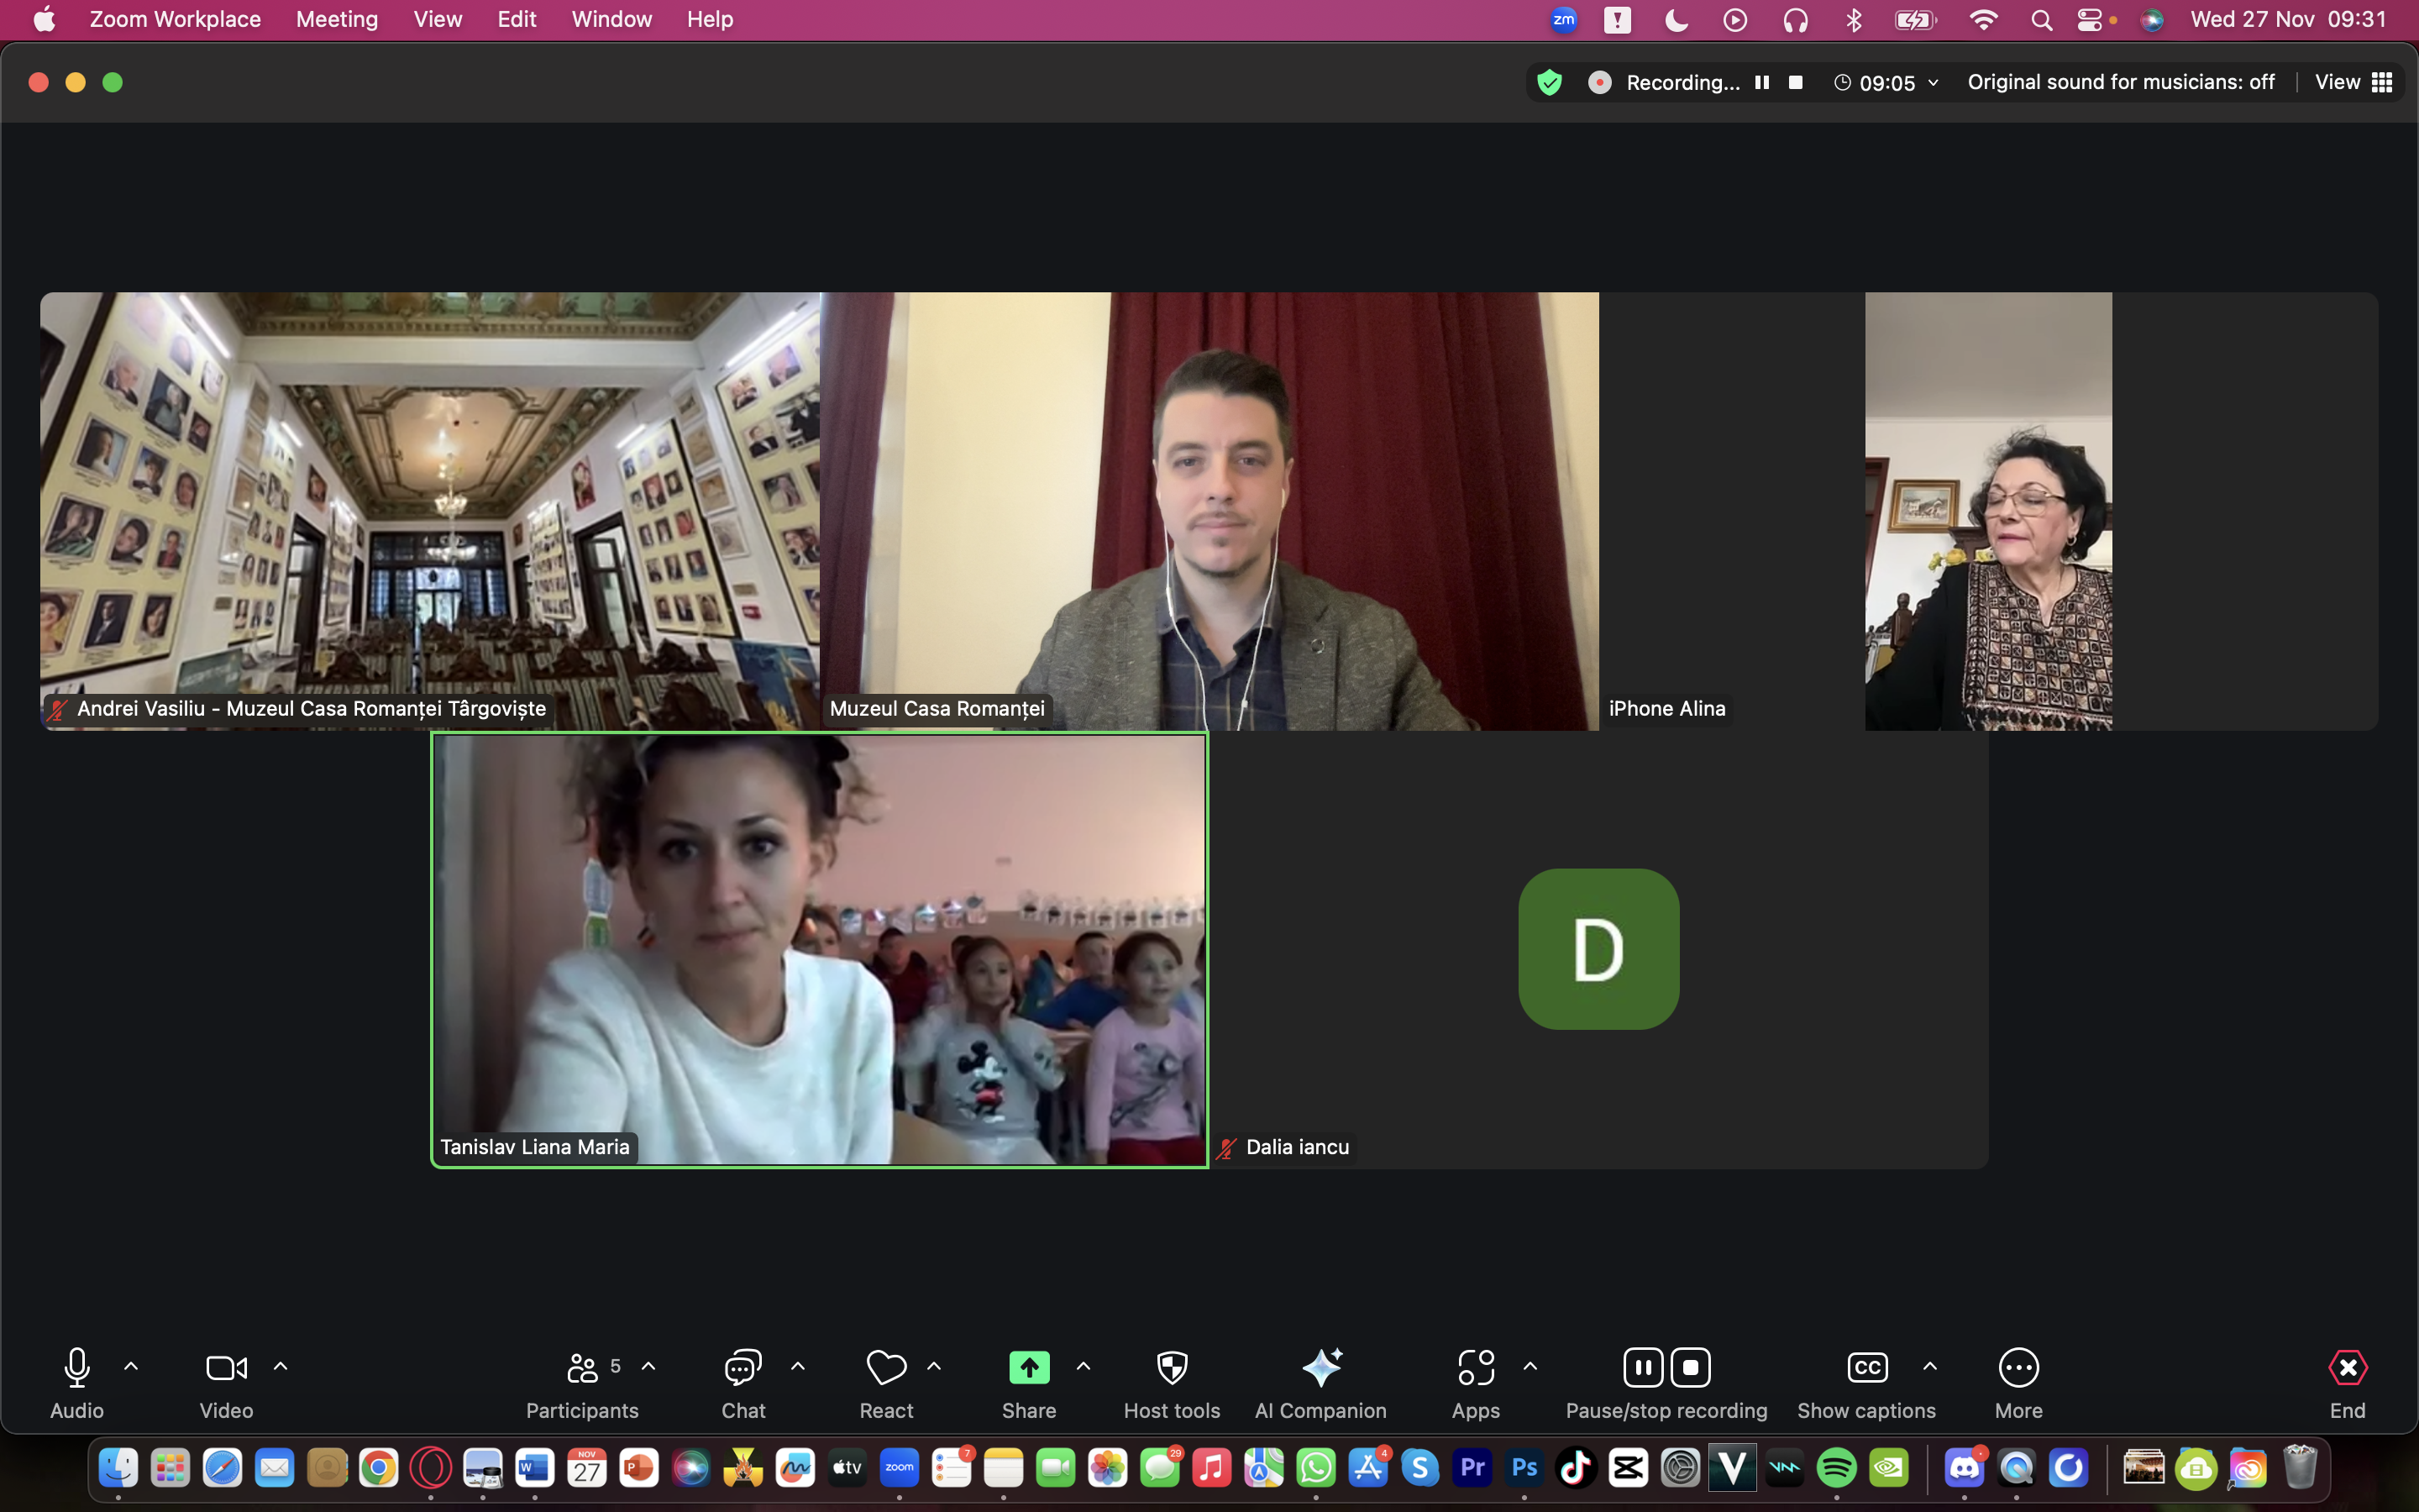Expand share options arrow beside Share
The height and width of the screenshot is (1512, 2419).
pyautogui.click(x=1083, y=1366)
